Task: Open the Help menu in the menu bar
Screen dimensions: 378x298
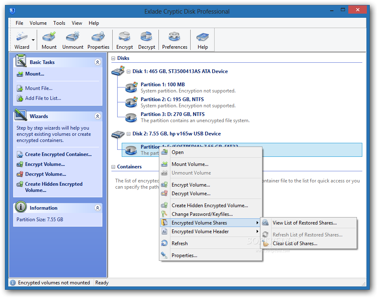Action: coord(94,23)
